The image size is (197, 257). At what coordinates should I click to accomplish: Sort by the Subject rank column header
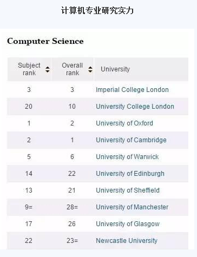coord(29,69)
